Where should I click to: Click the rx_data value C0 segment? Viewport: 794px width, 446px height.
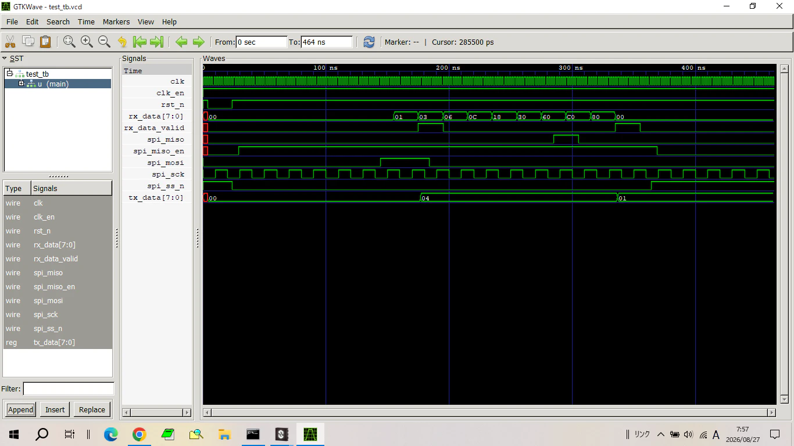coord(578,116)
